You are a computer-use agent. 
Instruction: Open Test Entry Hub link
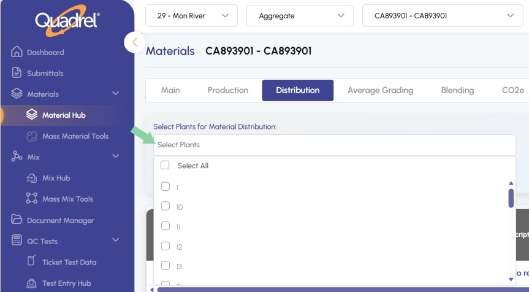tap(66, 283)
